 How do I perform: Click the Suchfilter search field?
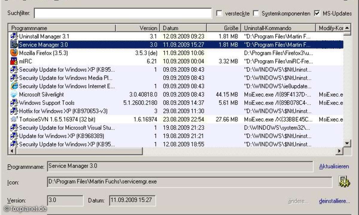123,13
